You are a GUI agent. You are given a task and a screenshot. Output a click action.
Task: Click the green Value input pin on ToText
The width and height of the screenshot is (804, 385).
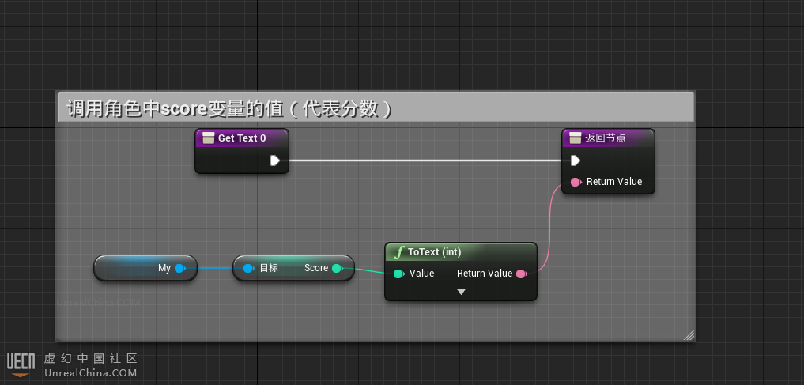pos(398,274)
